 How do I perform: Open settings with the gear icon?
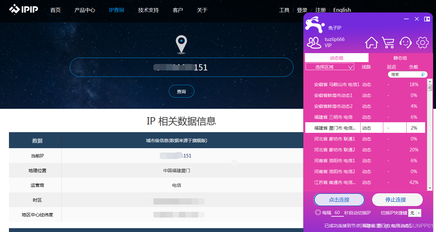tap(422, 42)
